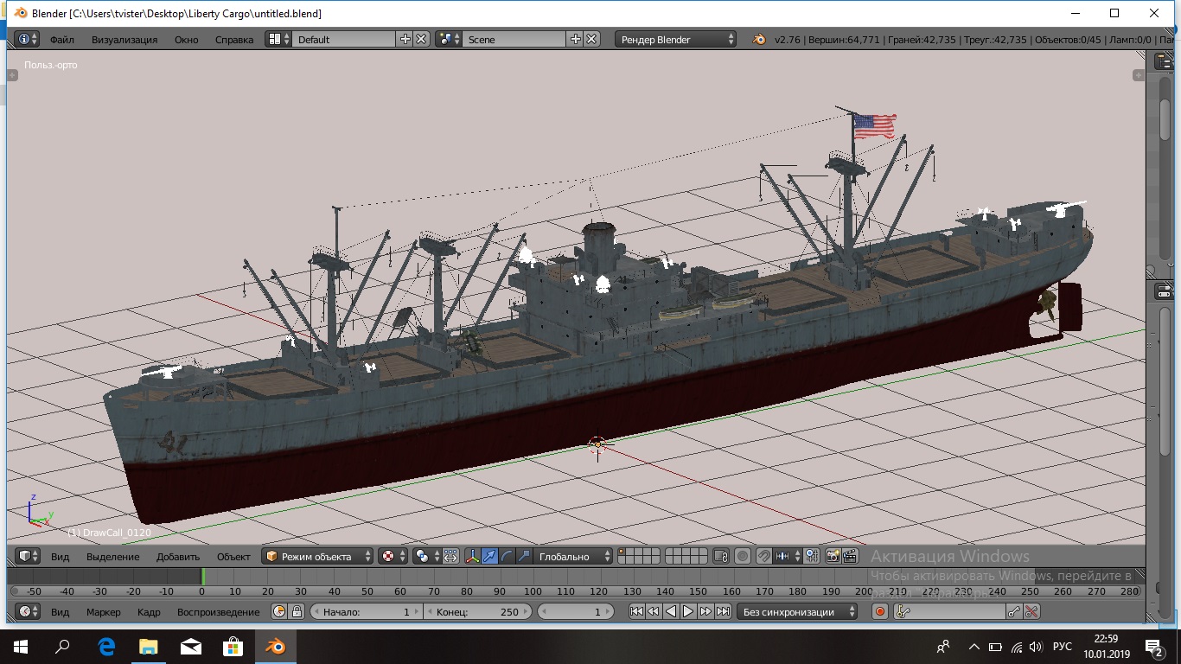Click the Blender logo in header

click(x=758, y=39)
